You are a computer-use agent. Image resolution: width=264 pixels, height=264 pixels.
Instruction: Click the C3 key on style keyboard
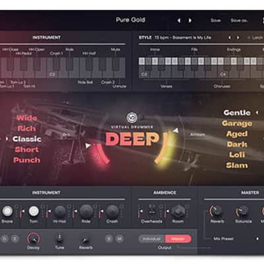(x=144, y=71)
